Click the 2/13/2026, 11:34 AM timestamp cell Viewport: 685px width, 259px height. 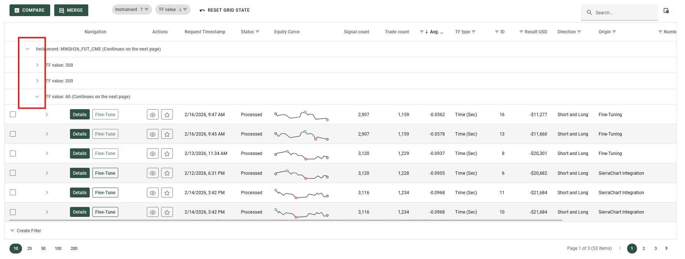[206, 153]
